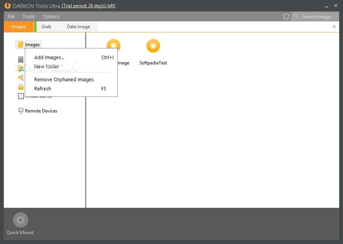Screen dimensions: 343x244
Task: Select the partially hidden orange disc image
Action: pyautogui.click(x=114, y=43)
